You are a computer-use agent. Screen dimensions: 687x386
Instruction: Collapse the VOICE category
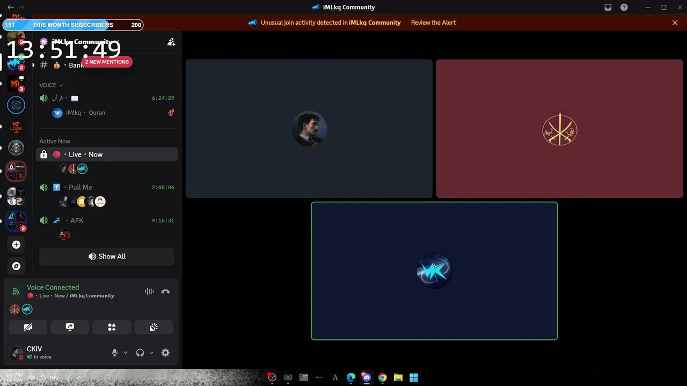tap(51, 85)
